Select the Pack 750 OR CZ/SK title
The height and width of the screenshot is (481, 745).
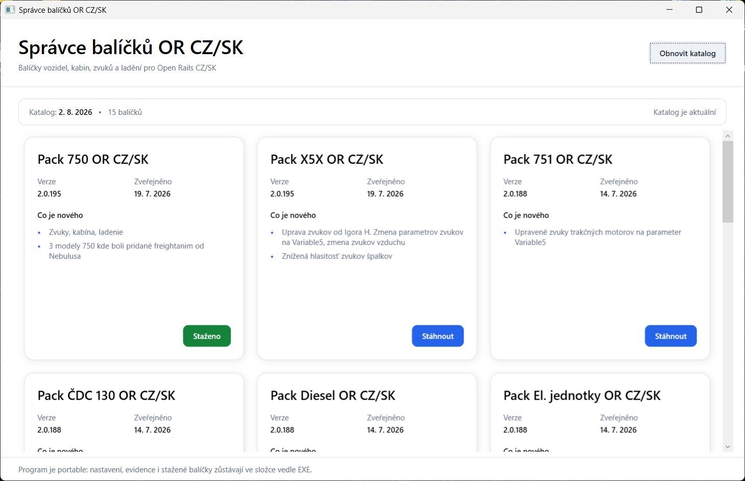click(93, 159)
